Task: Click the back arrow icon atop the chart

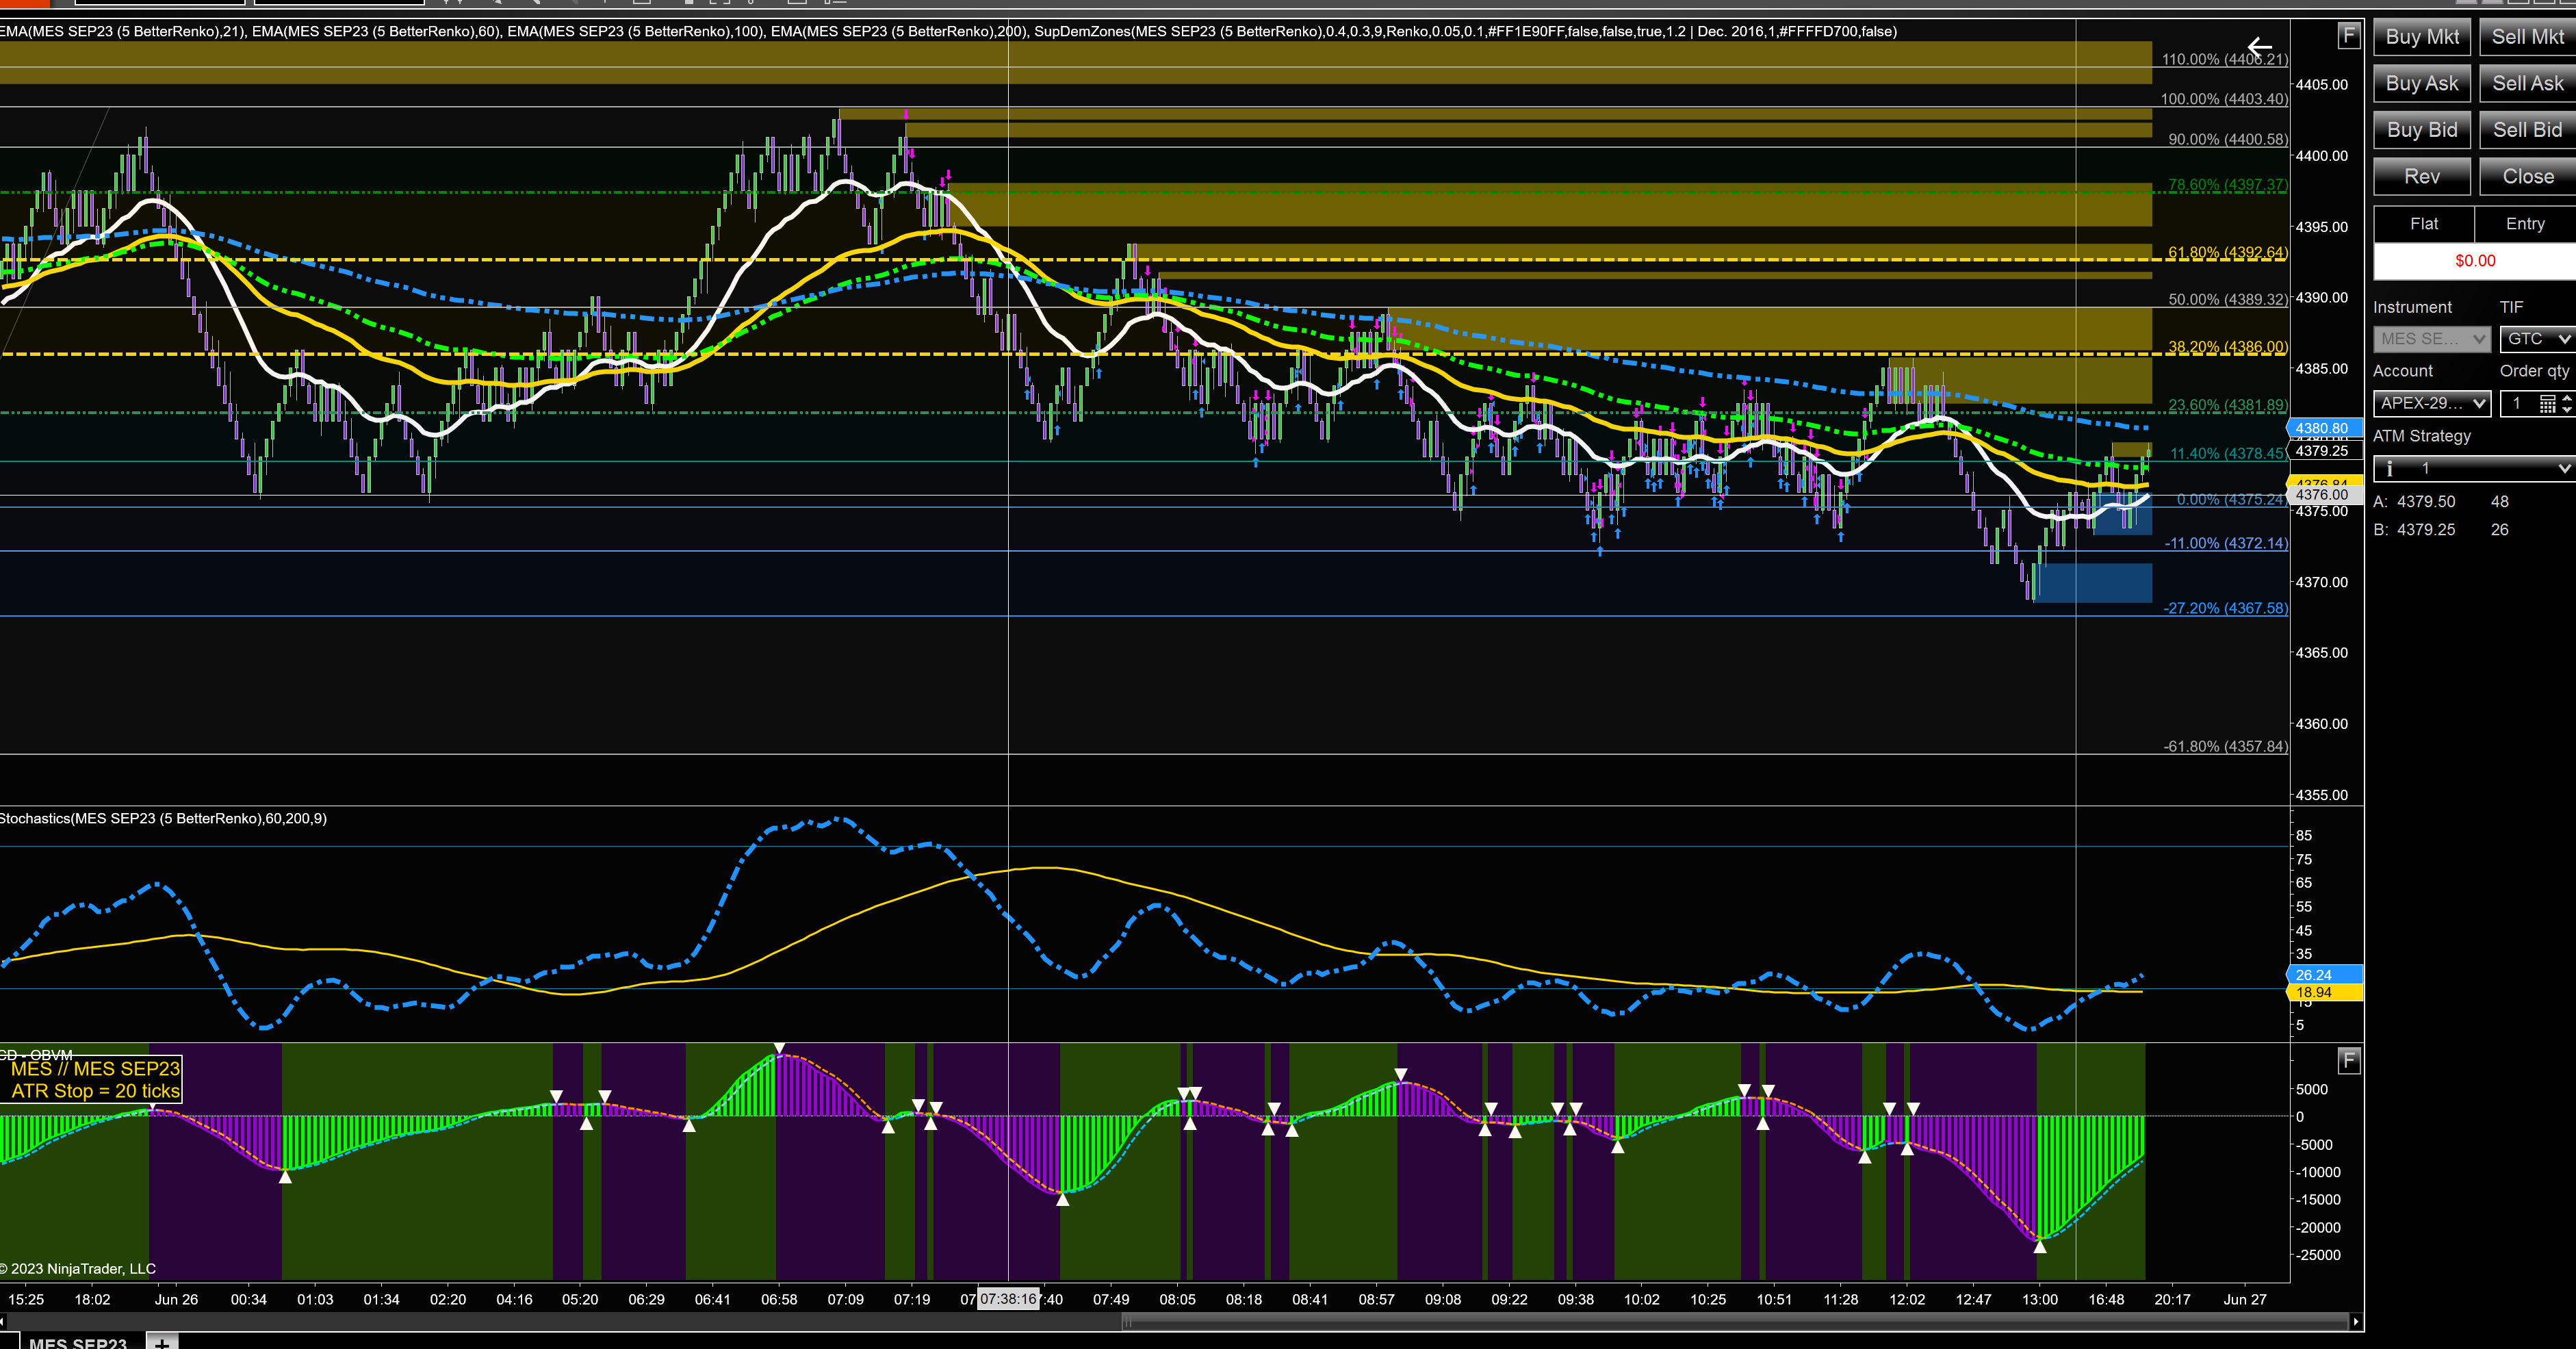Action: pos(2259,47)
